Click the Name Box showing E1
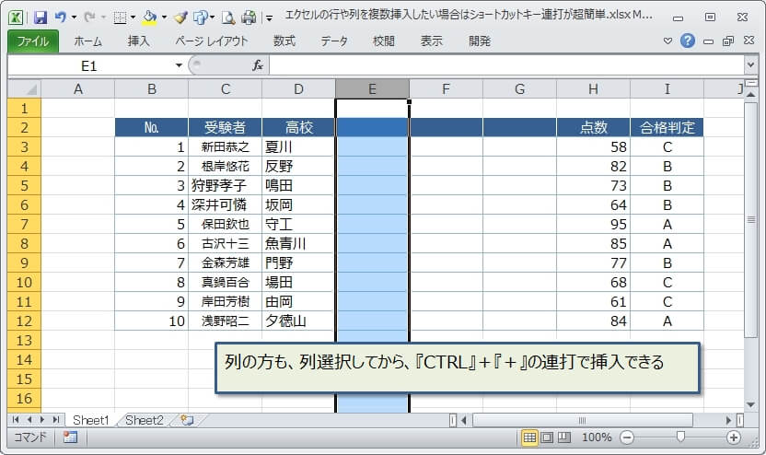The image size is (766, 455). point(89,65)
